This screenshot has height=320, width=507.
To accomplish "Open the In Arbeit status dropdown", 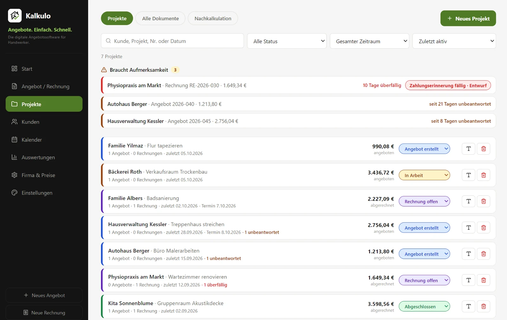I will pyautogui.click(x=424, y=175).
